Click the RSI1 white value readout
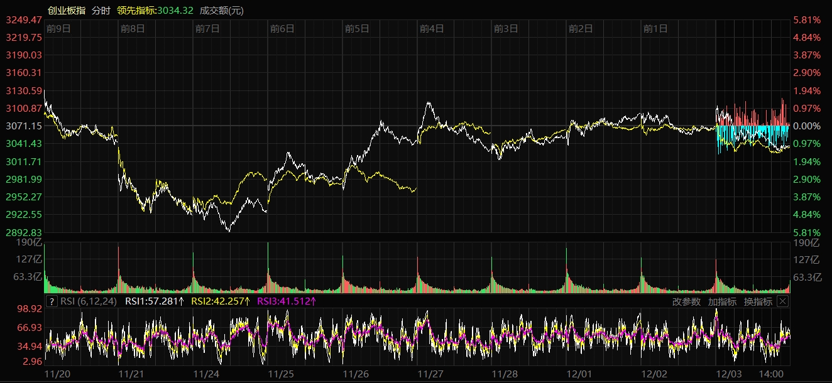This screenshot has height=383, width=832. point(155,301)
